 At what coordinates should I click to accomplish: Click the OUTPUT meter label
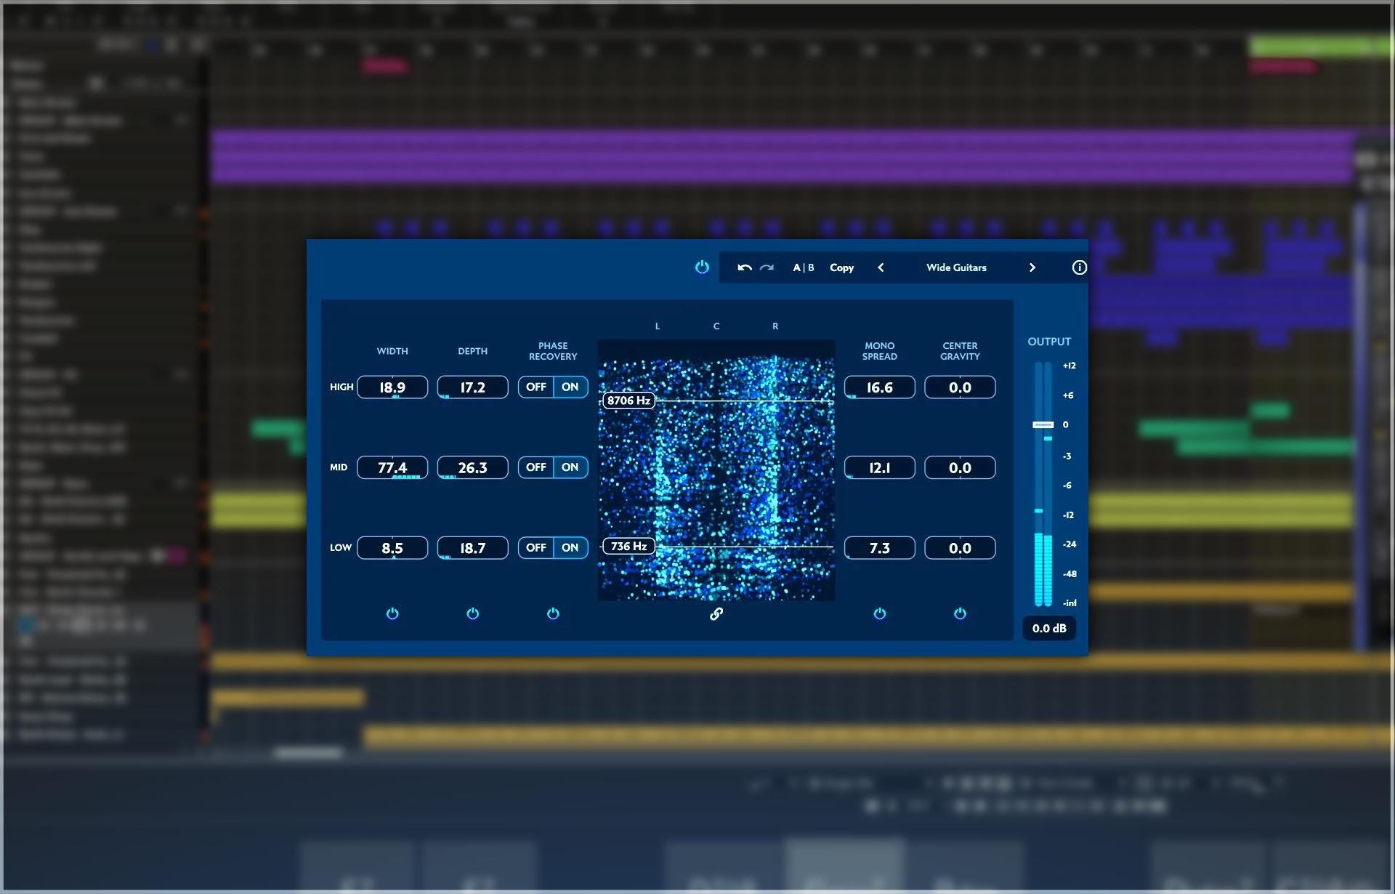click(x=1049, y=342)
